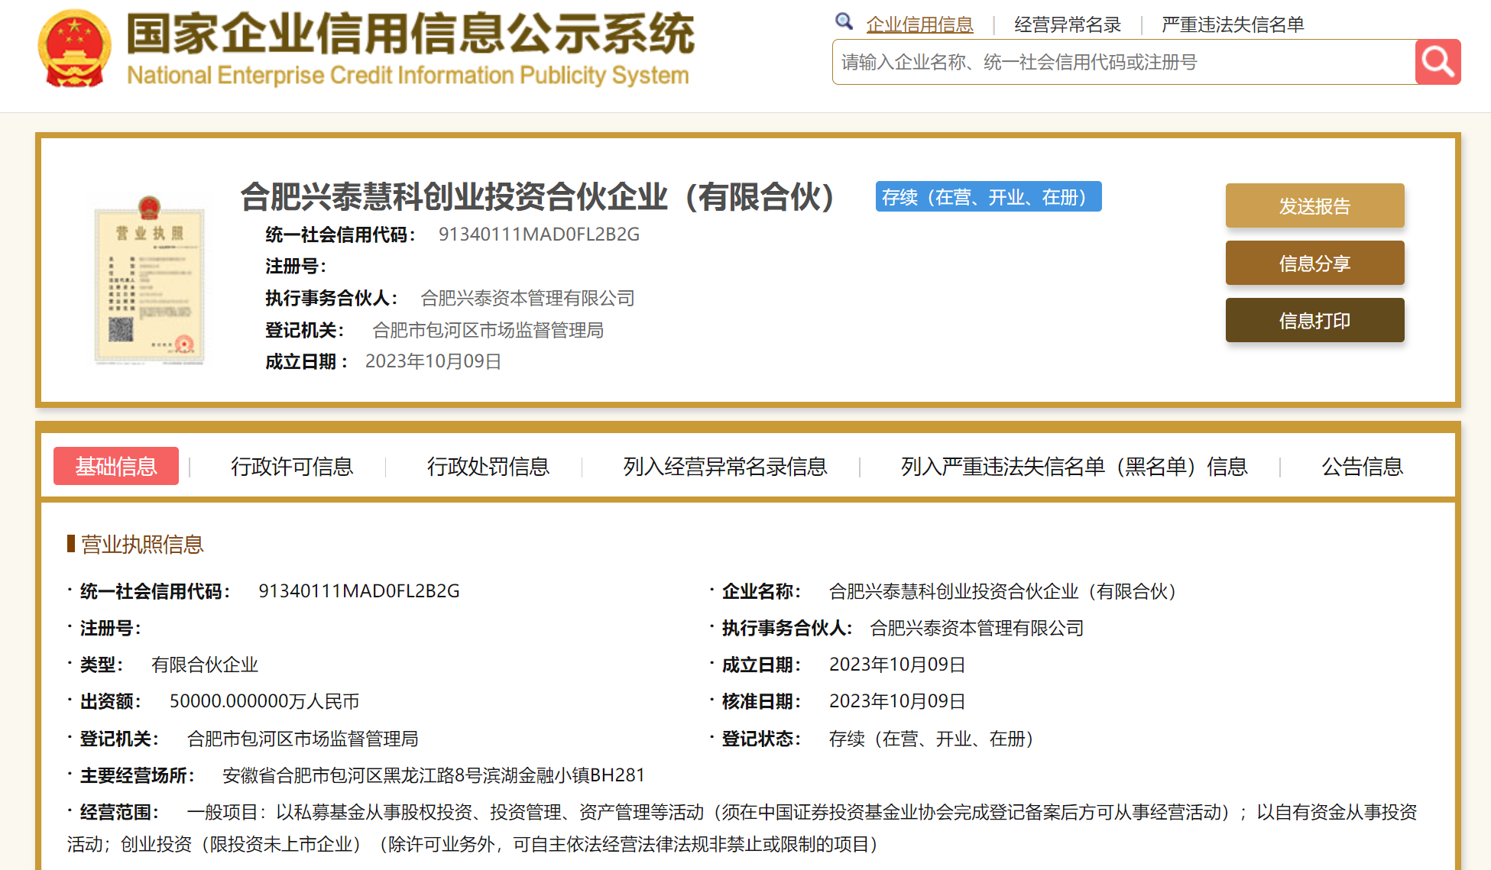The height and width of the screenshot is (870, 1491).
Task: Open the 列入经营异常名录信息 tab
Action: tap(724, 466)
